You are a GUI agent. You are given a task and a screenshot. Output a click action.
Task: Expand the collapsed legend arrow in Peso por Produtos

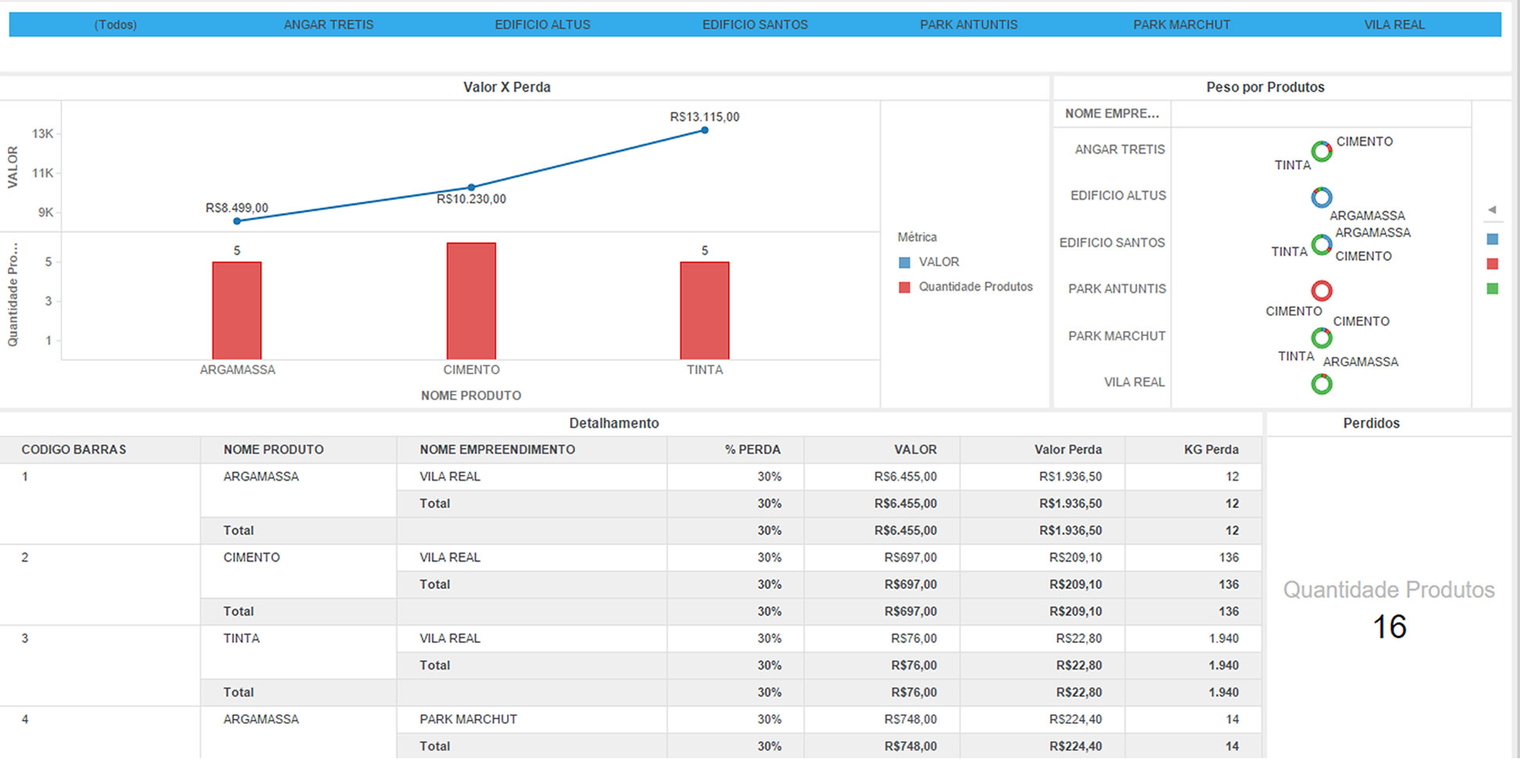[x=1492, y=210]
